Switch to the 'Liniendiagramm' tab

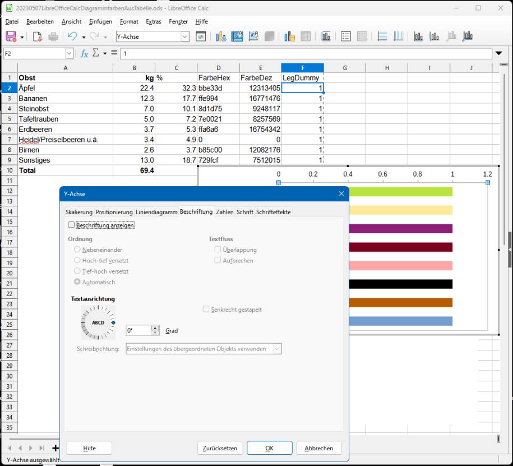(x=156, y=212)
